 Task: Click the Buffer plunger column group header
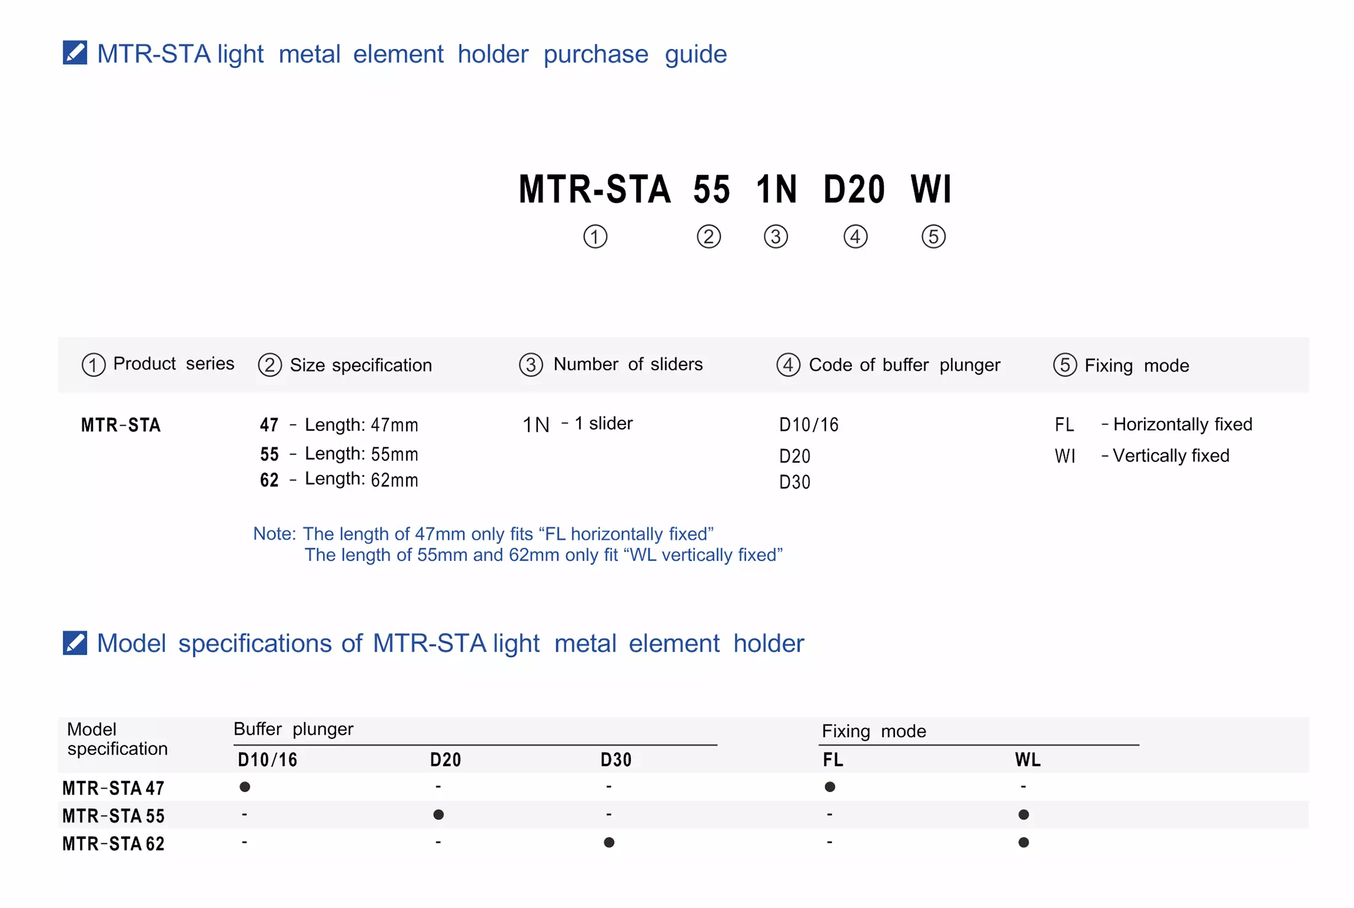coord(293,729)
